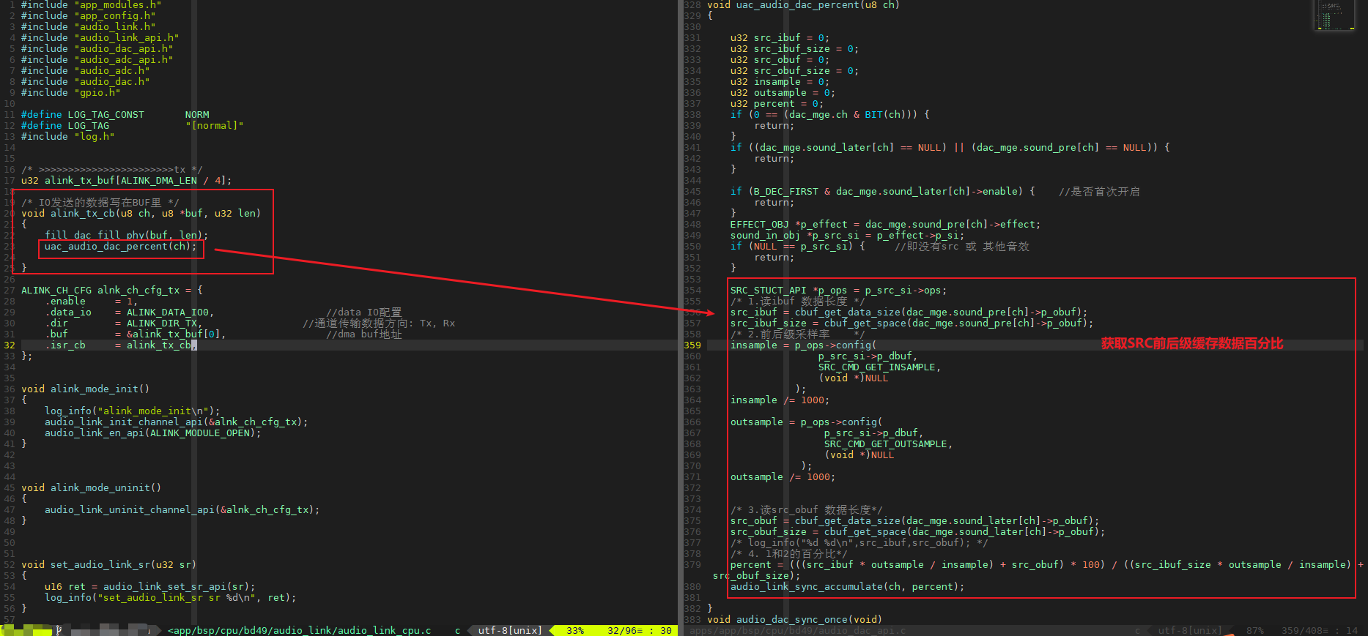Click the highlighted line number 32 in the left pane

[x=9, y=345]
